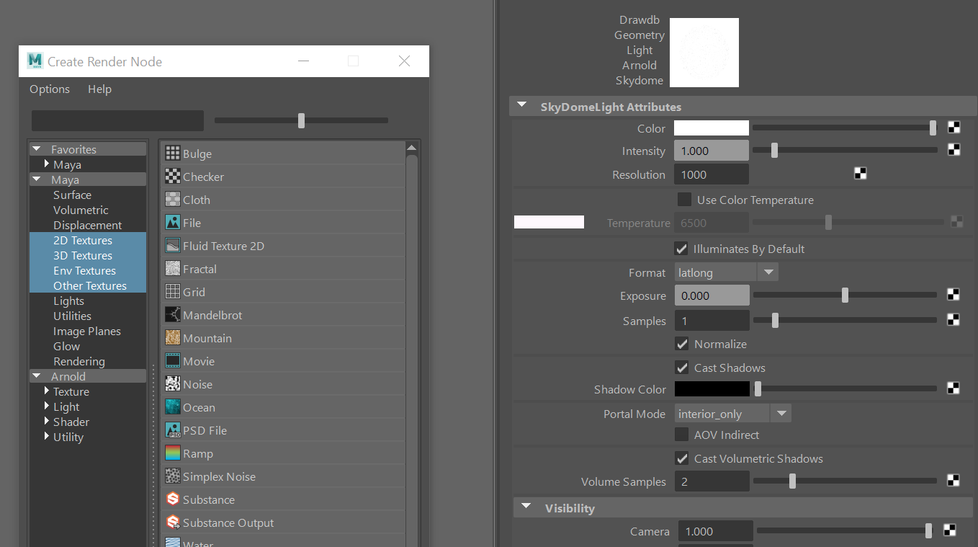Uncheck the Normalize checkbox
The image size is (978, 547).
tap(682, 344)
